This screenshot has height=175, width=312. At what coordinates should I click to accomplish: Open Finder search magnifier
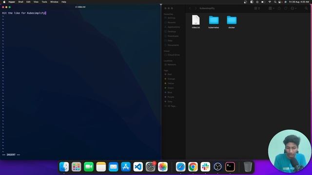pos(306,8)
